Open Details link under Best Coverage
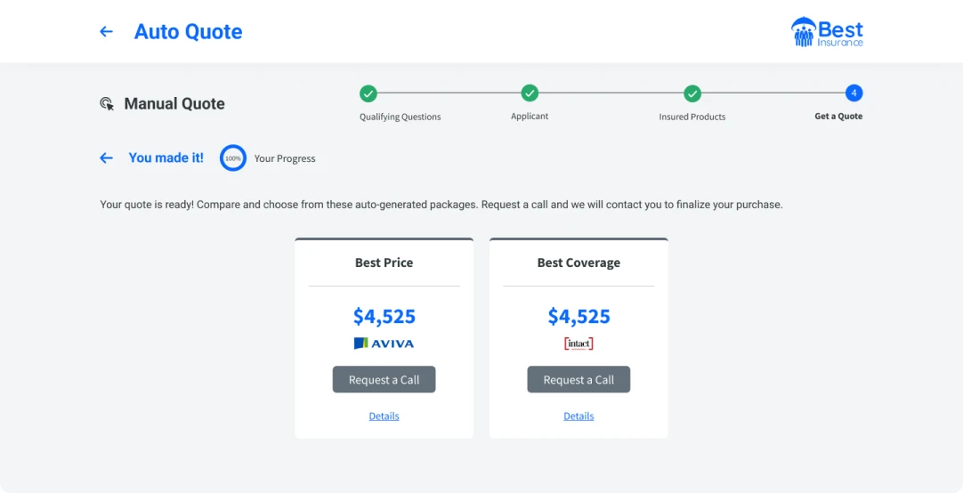The height and width of the screenshot is (493, 963). coord(579,416)
